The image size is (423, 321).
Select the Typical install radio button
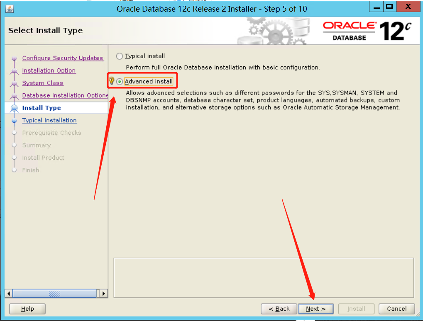[119, 56]
